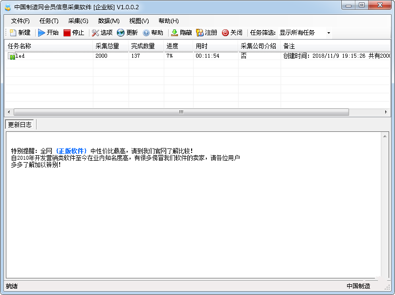Click the 就绪 status bar text
Image resolution: width=395 pixels, height=295 pixels.
coord(12,286)
